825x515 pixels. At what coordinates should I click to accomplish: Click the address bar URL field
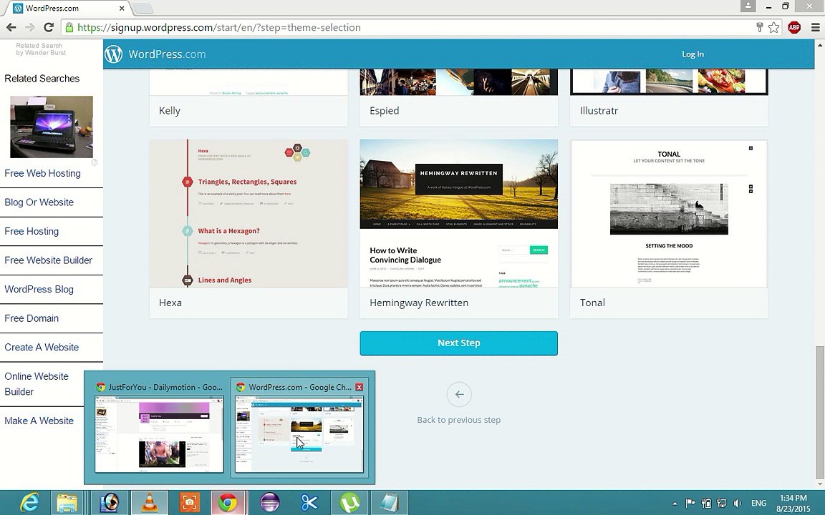tap(410, 27)
